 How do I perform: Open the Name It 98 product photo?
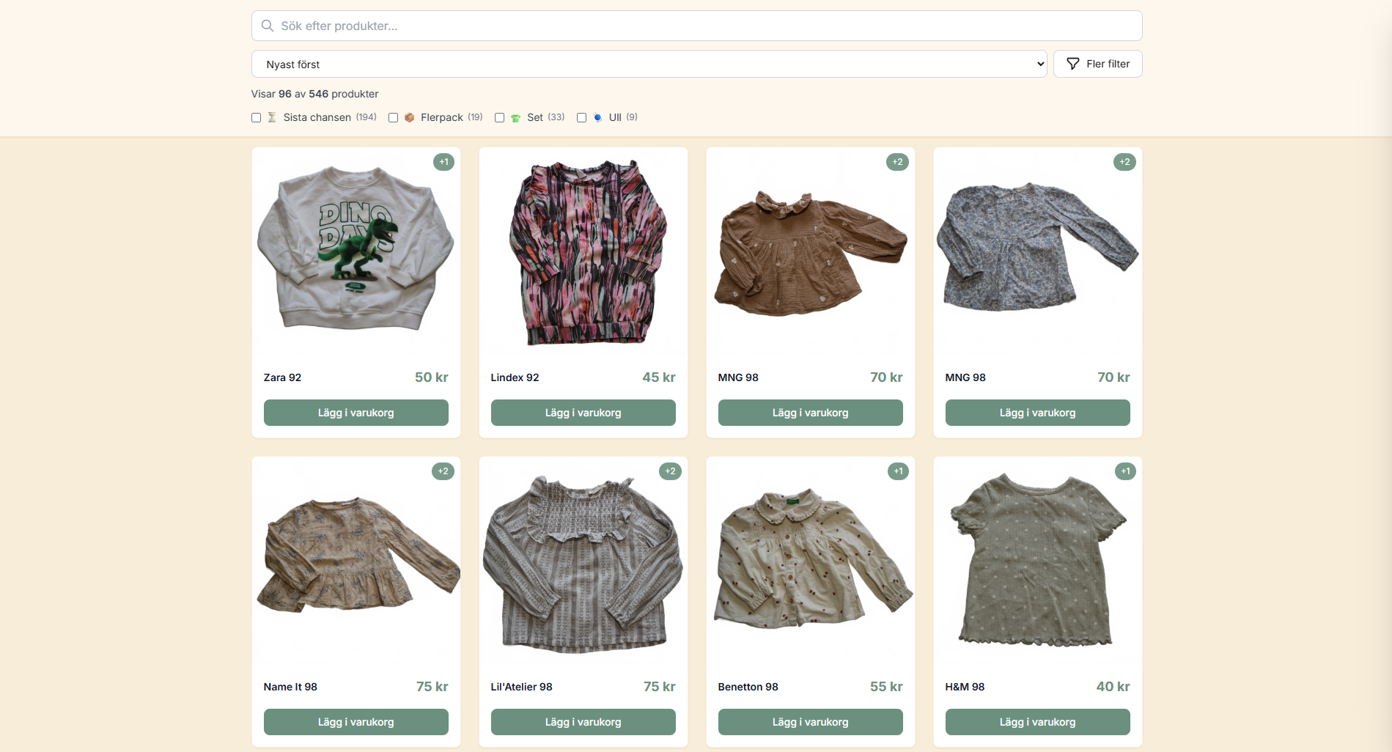tap(356, 561)
